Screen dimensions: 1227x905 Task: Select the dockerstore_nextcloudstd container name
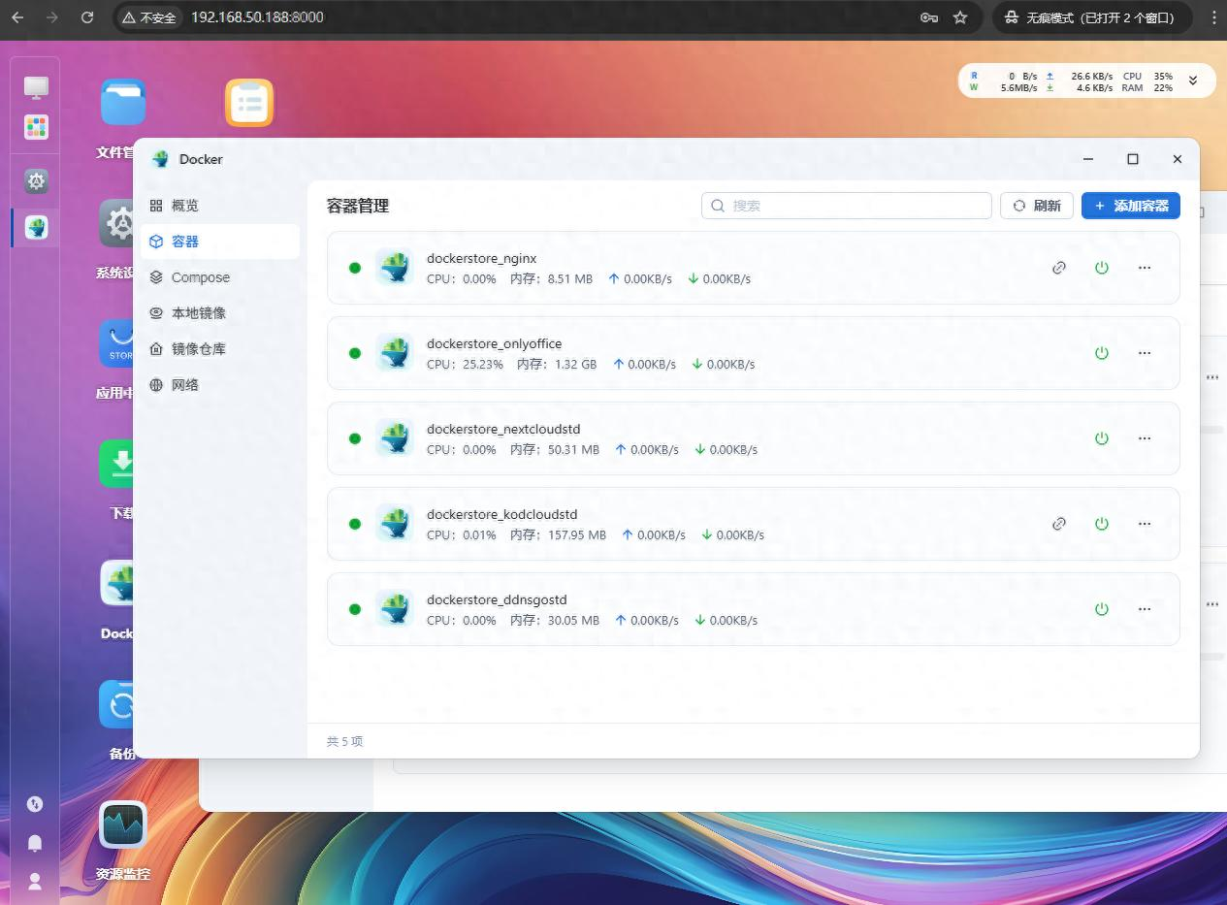click(x=503, y=430)
